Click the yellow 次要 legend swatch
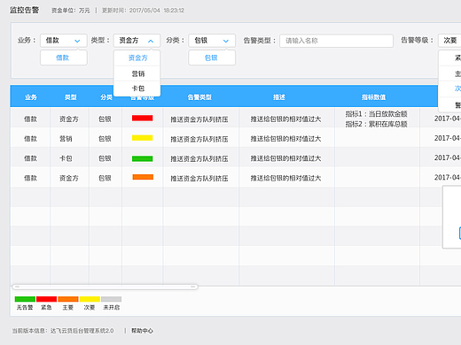461x345 pixels. tap(90, 299)
